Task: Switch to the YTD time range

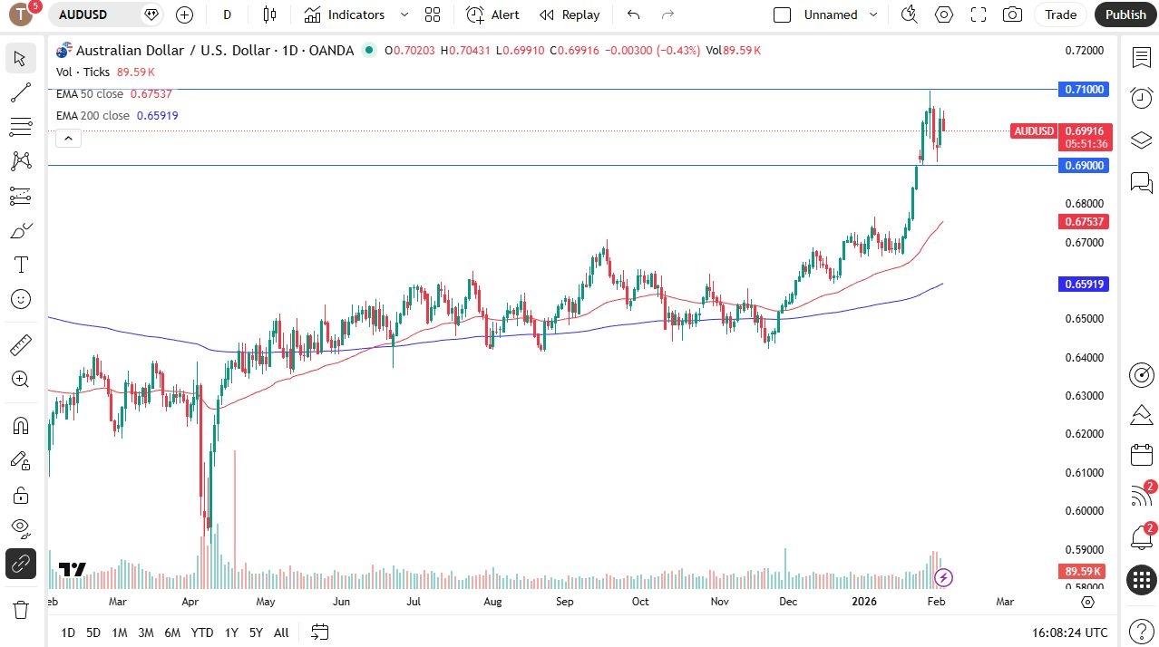Action: click(202, 633)
